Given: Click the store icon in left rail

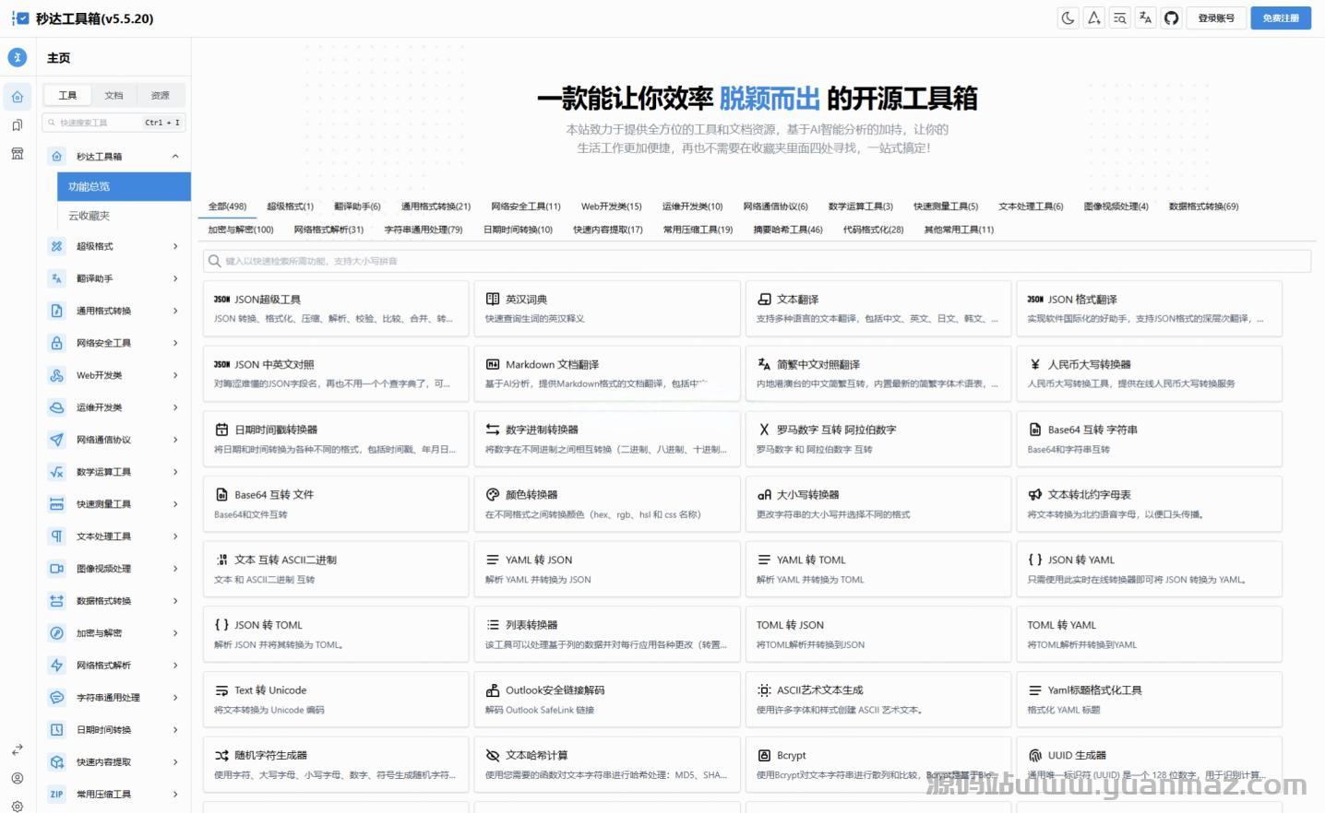Looking at the screenshot, I should (x=18, y=154).
